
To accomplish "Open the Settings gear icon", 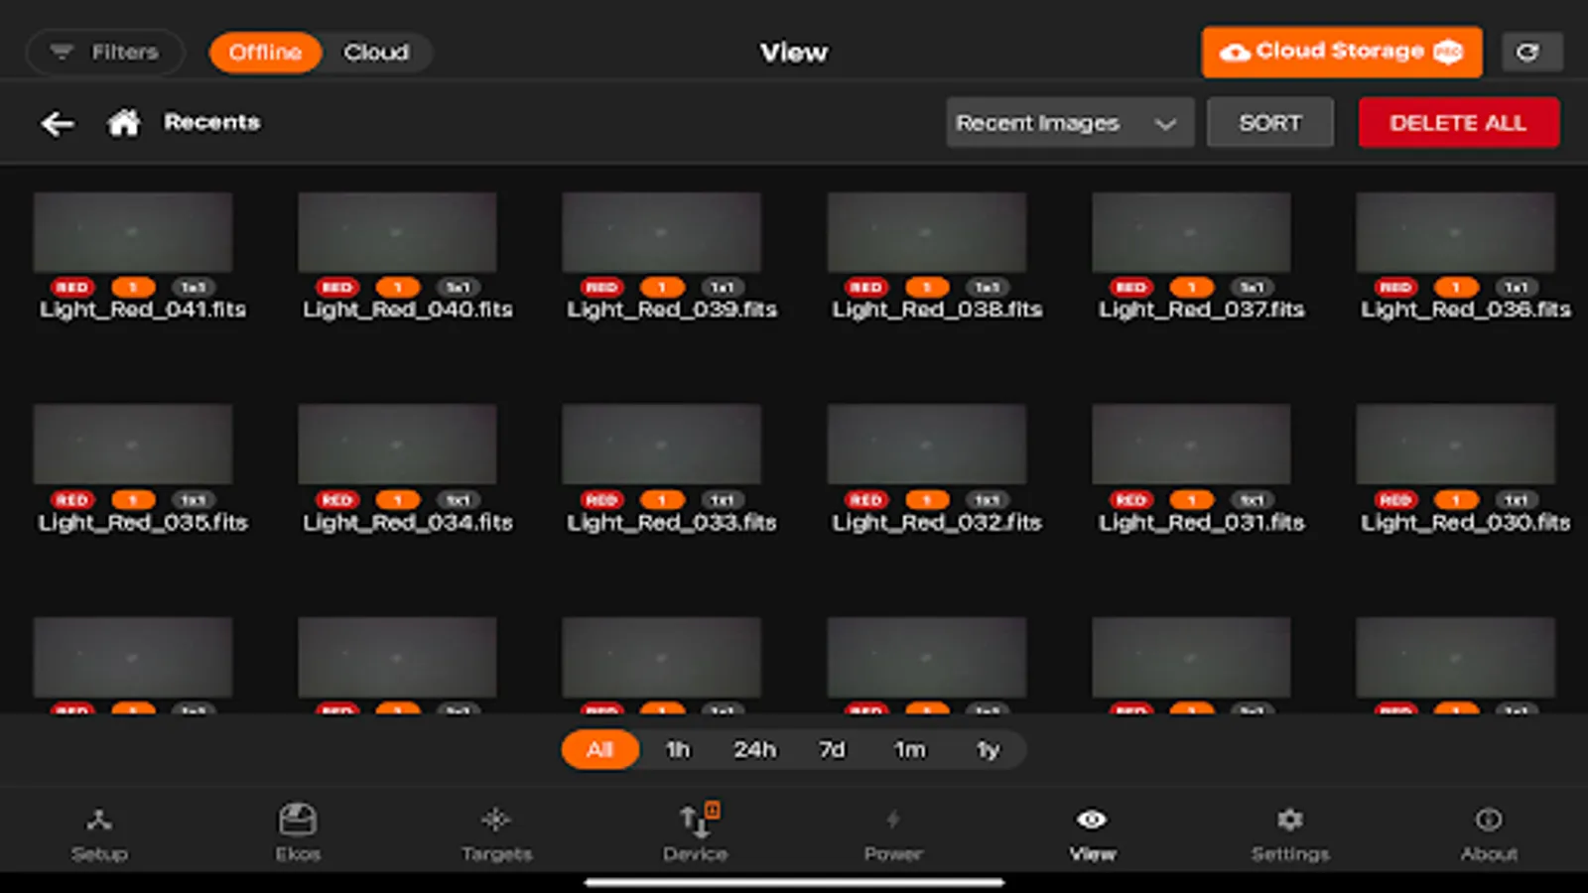I will (1289, 820).
